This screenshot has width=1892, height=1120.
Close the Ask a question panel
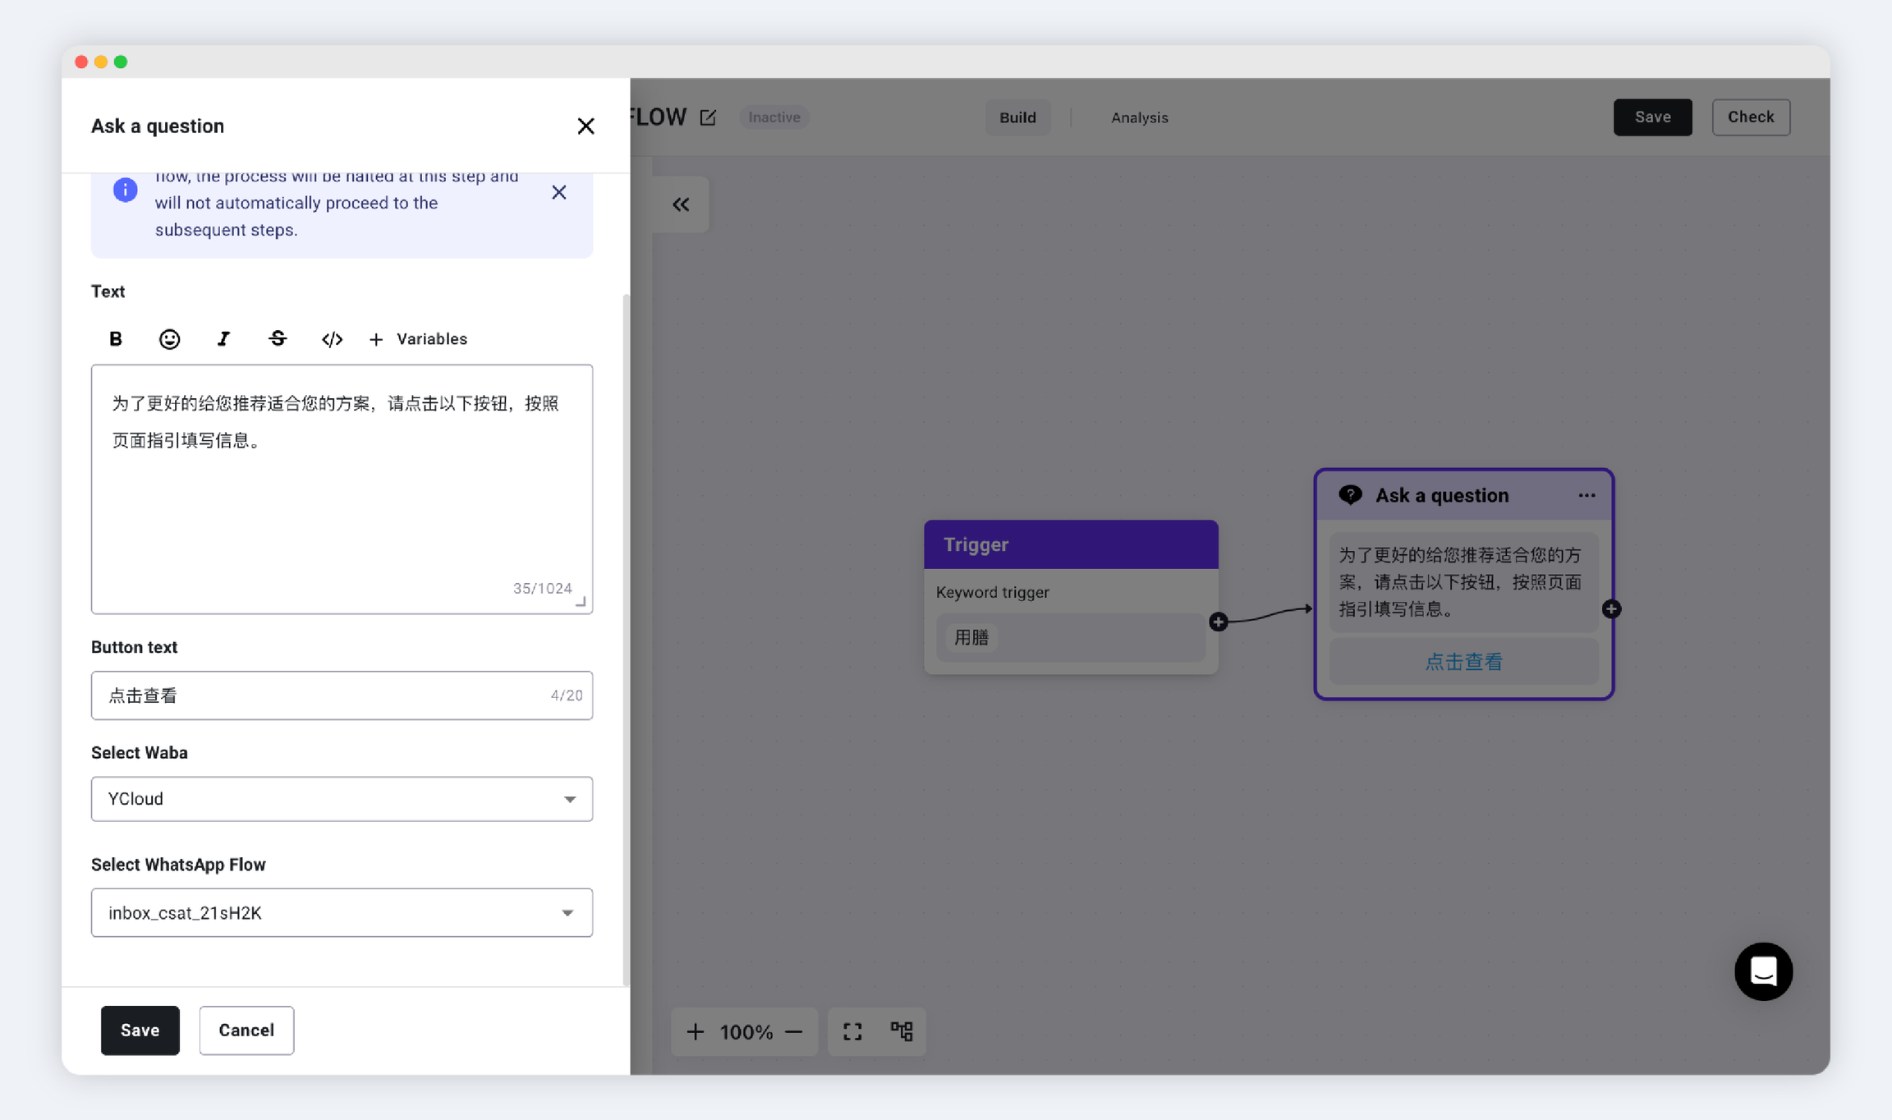(x=586, y=126)
